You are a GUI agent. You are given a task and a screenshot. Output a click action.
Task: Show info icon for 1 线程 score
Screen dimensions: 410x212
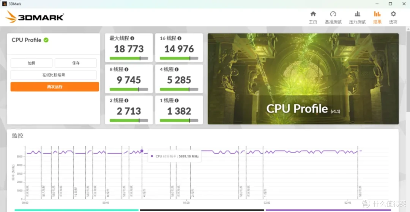177,100
